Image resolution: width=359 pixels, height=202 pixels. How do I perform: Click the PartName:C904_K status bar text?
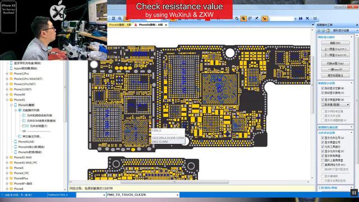click(58, 195)
